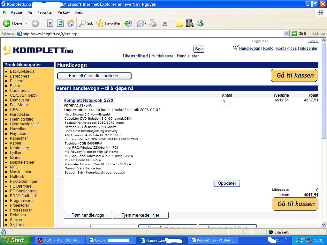Click the Oppdater button

pos(227,183)
